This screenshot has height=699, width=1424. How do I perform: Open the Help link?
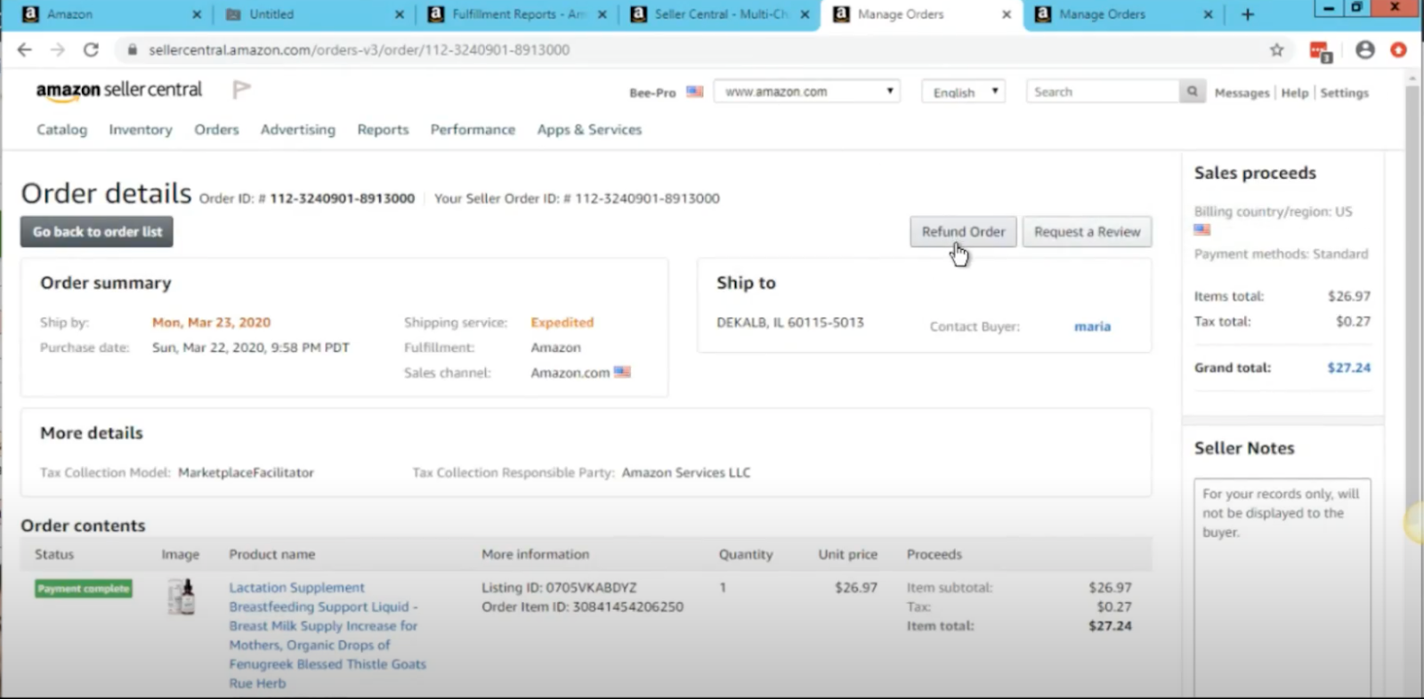(x=1295, y=92)
